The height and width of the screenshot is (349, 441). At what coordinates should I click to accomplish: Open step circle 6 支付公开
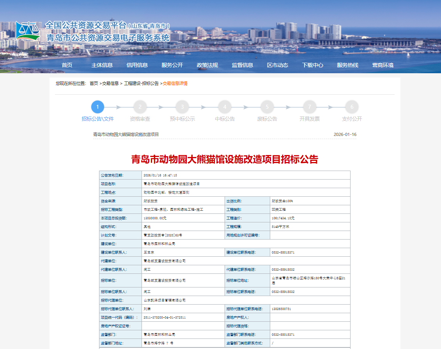(x=352, y=107)
